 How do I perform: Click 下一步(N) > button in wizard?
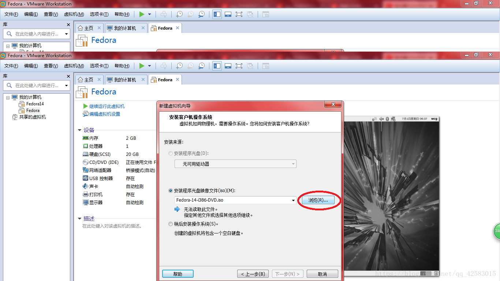pyautogui.click(x=287, y=274)
